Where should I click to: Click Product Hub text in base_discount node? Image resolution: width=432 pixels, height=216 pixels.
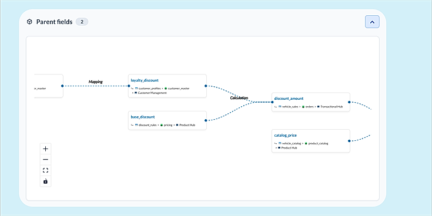coord(187,125)
